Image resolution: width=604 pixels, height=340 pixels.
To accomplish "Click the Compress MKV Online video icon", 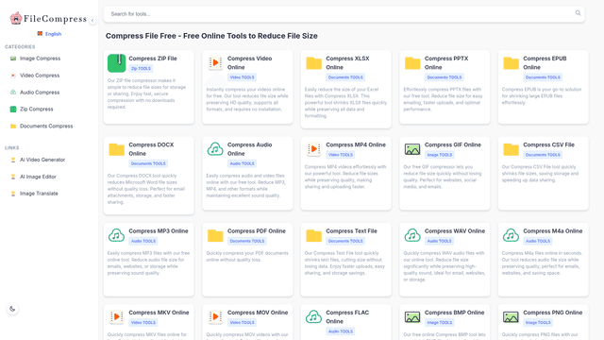I will coord(117,317).
